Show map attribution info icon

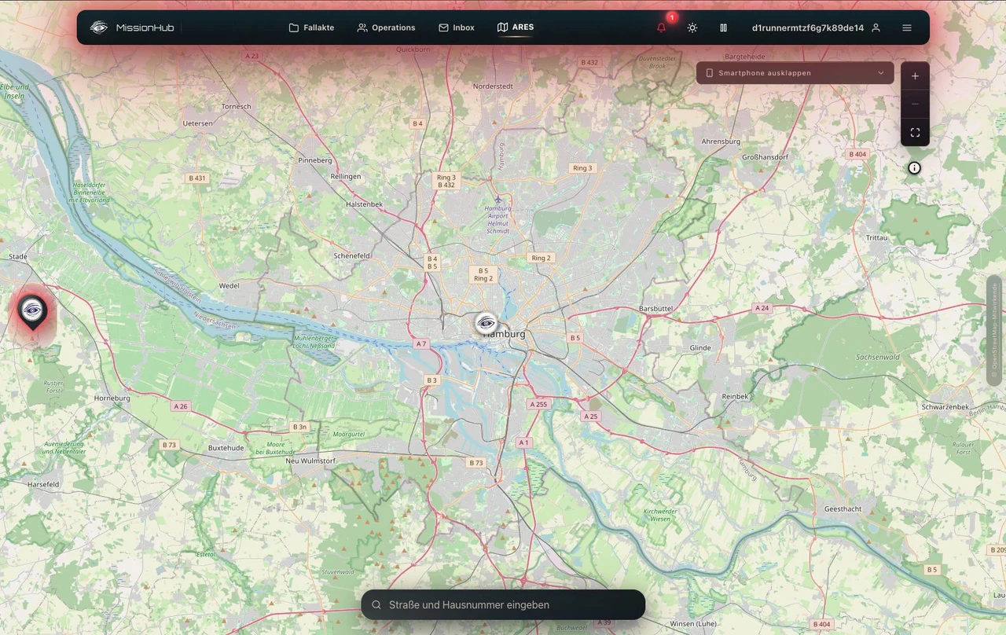click(x=914, y=167)
